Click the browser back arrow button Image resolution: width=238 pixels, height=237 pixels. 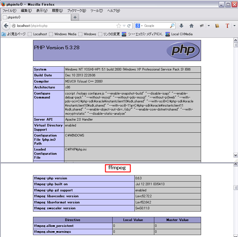click(x=6, y=26)
